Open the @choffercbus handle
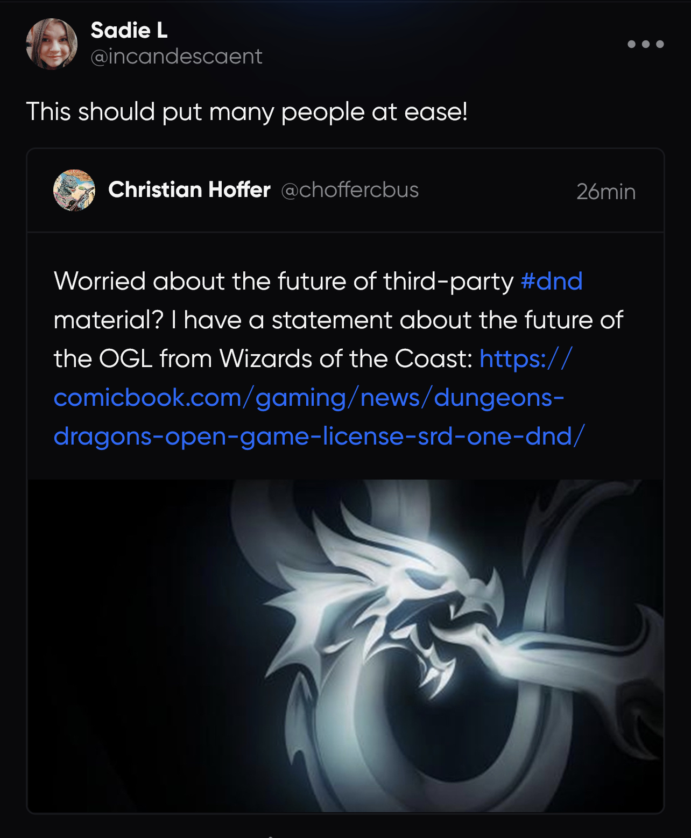 [x=350, y=190]
